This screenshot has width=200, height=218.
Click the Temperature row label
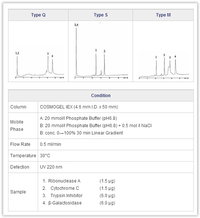coord(23,156)
